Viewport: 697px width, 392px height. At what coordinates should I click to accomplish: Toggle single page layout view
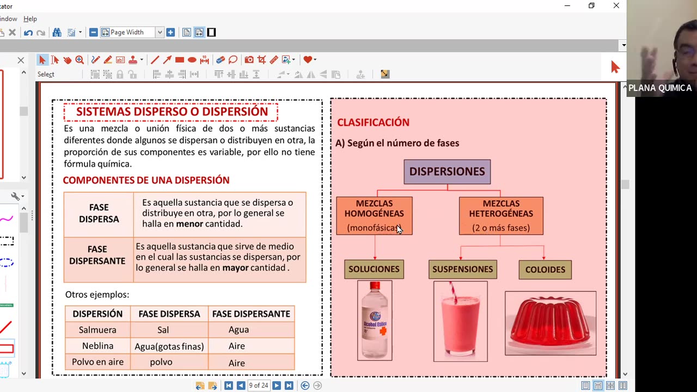click(x=187, y=33)
